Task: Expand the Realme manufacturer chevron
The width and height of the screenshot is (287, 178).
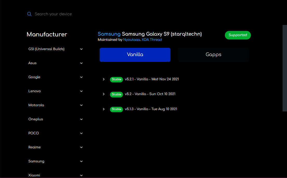Action: pyautogui.click(x=81, y=147)
